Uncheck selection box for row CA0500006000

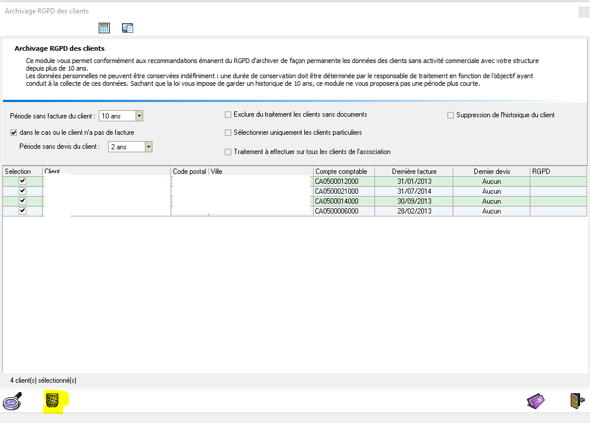click(x=23, y=211)
